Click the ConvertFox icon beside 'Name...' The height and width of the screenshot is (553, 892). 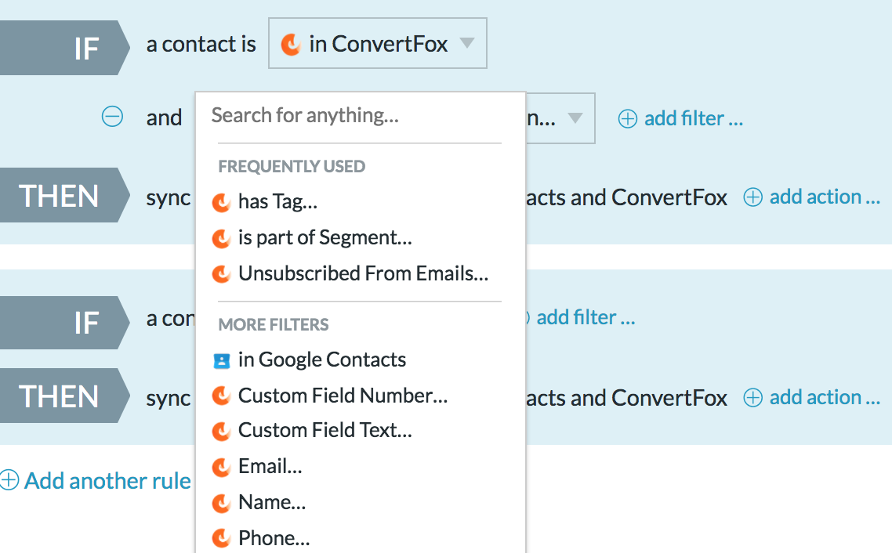pyautogui.click(x=221, y=503)
